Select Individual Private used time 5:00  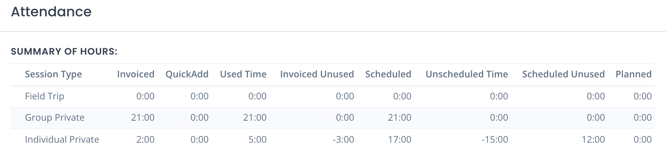(x=257, y=139)
